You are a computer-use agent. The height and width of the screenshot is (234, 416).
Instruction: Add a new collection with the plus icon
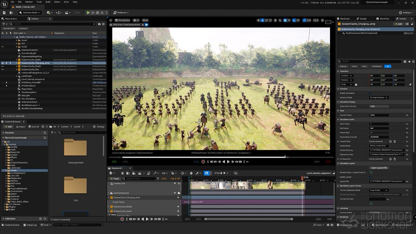point(40,219)
